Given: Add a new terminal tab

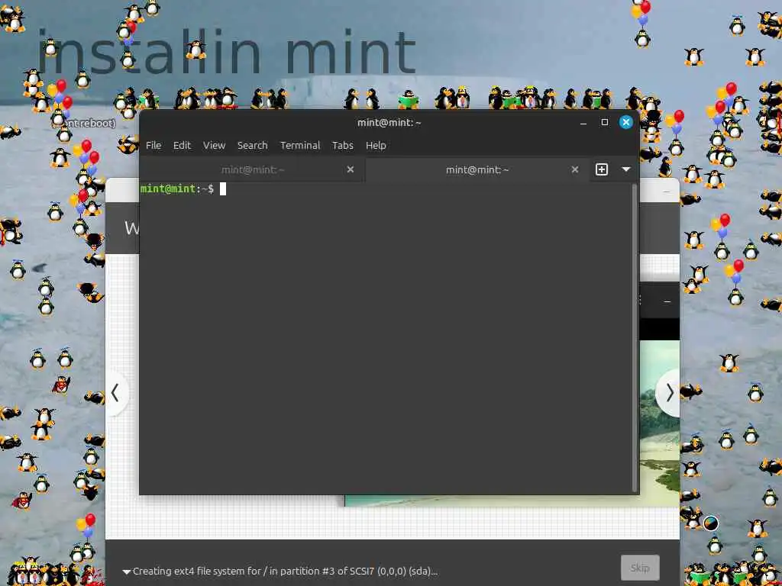Looking at the screenshot, I should tap(602, 169).
